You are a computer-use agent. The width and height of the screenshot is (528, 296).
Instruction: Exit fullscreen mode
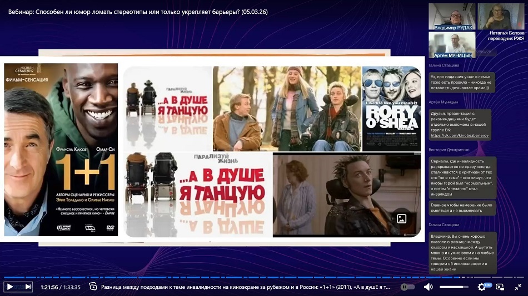click(517, 287)
